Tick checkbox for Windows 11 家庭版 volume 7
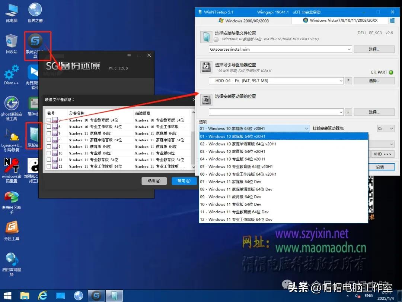The image size is (402, 302). coord(49,133)
